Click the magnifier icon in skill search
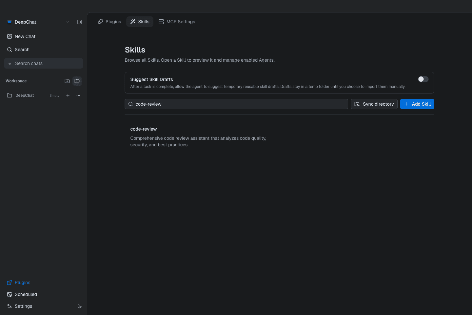Image resolution: width=472 pixels, height=315 pixels. coord(130,104)
